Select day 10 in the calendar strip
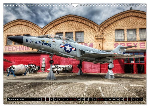Viewport: 150px width, 108px height. point(63,99)
